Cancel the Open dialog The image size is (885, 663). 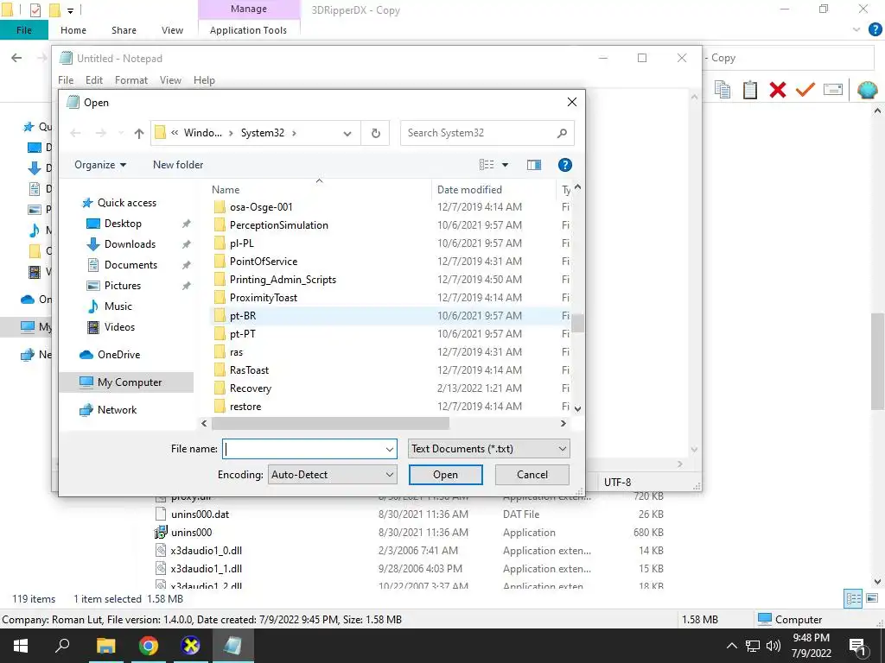[x=532, y=475]
